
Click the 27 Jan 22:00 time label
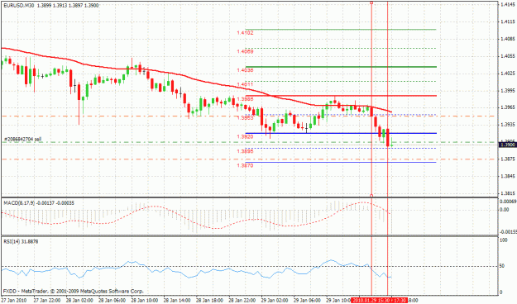pyautogui.click(x=47, y=301)
